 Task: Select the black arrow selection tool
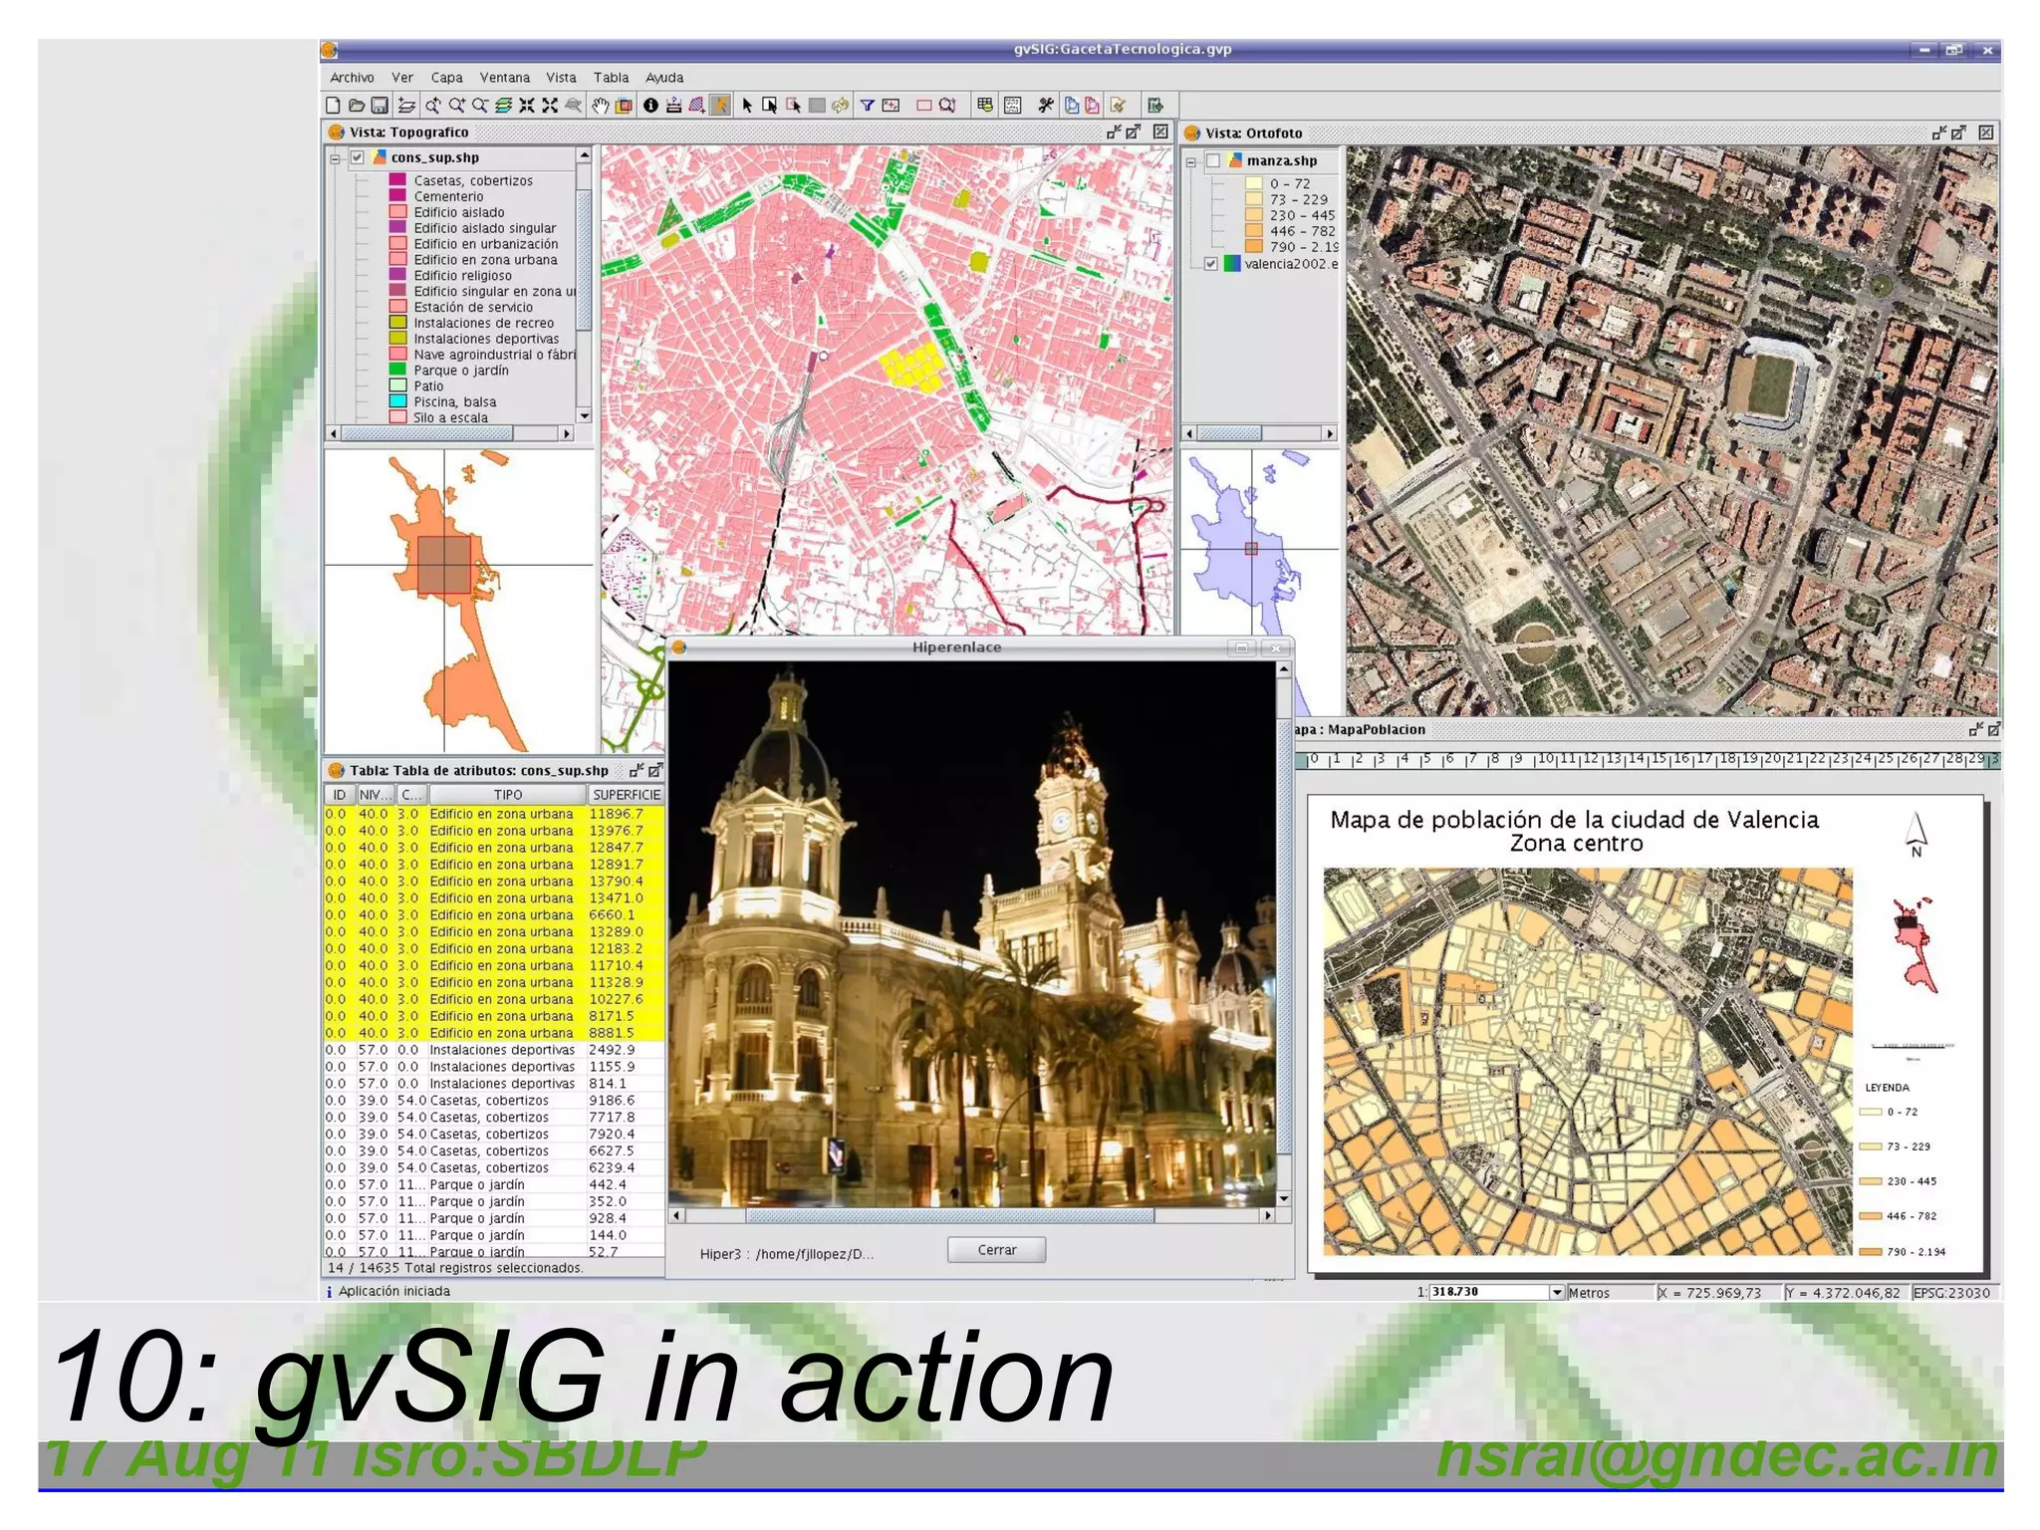tap(747, 106)
